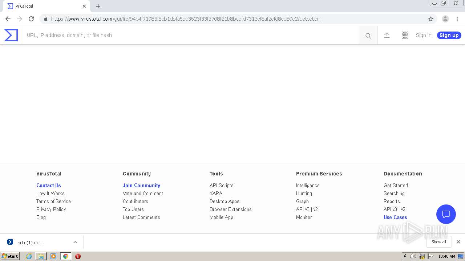Reload the page
This screenshot has width=465, height=261.
click(x=31, y=19)
